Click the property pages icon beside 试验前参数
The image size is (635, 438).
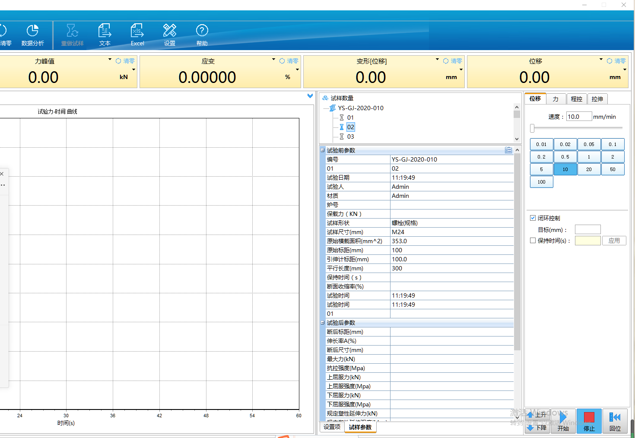tap(508, 150)
